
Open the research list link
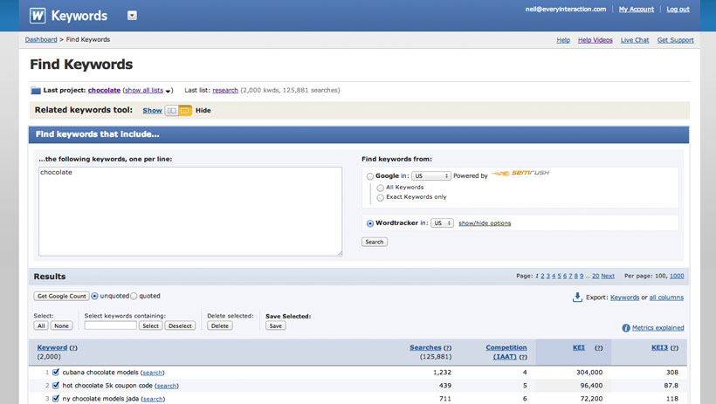point(225,91)
